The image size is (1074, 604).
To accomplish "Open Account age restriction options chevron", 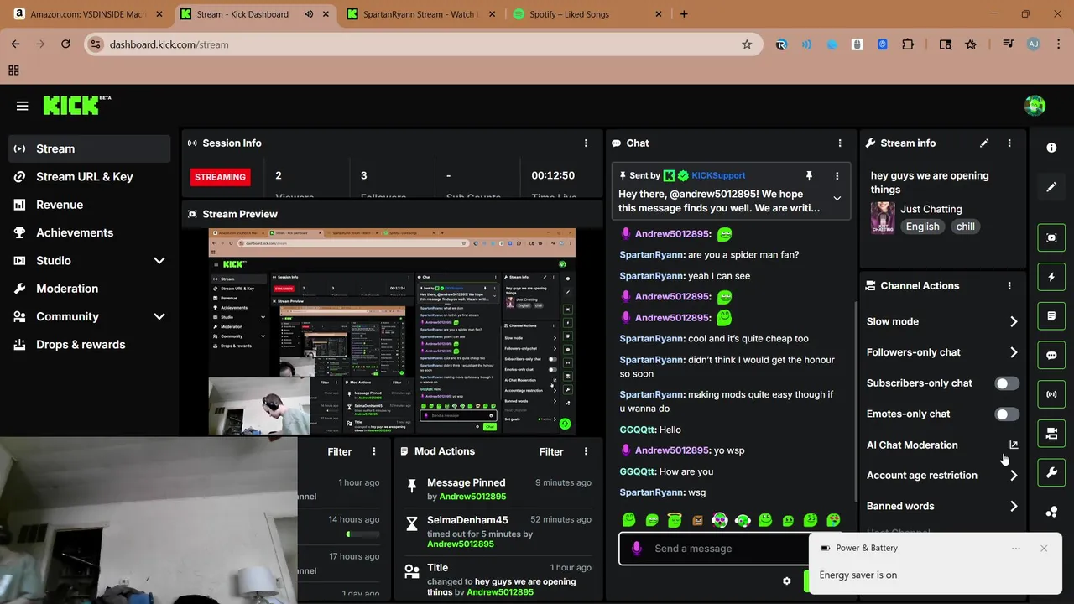I will tap(1014, 476).
